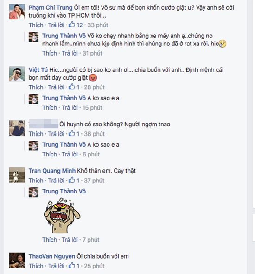Open Tran Quang Minh's avatar thumbnail
The width and height of the screenshot is (255, 274).
pos(17,175)
